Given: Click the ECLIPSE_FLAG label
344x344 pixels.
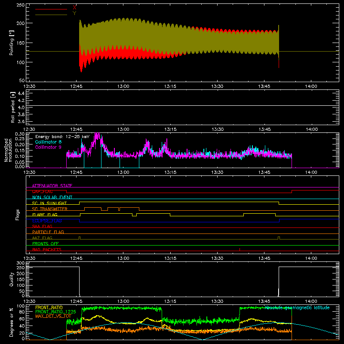Looking at the screenshot, I should [47, 221].
